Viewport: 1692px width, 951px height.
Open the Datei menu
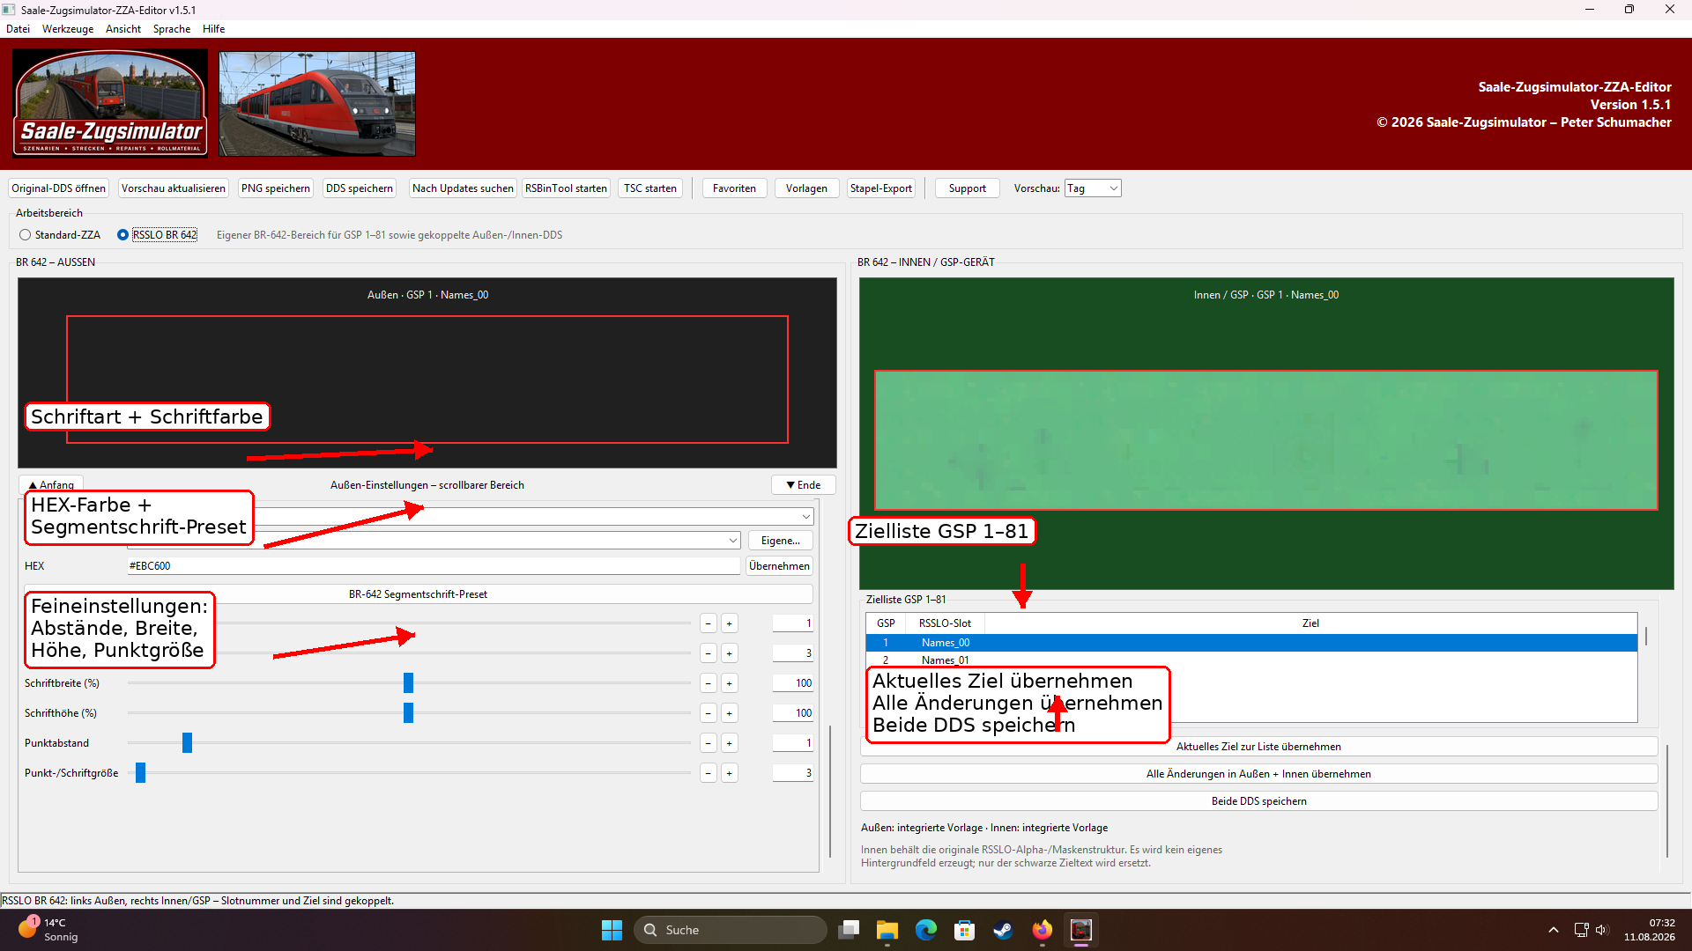click(18, 29)
